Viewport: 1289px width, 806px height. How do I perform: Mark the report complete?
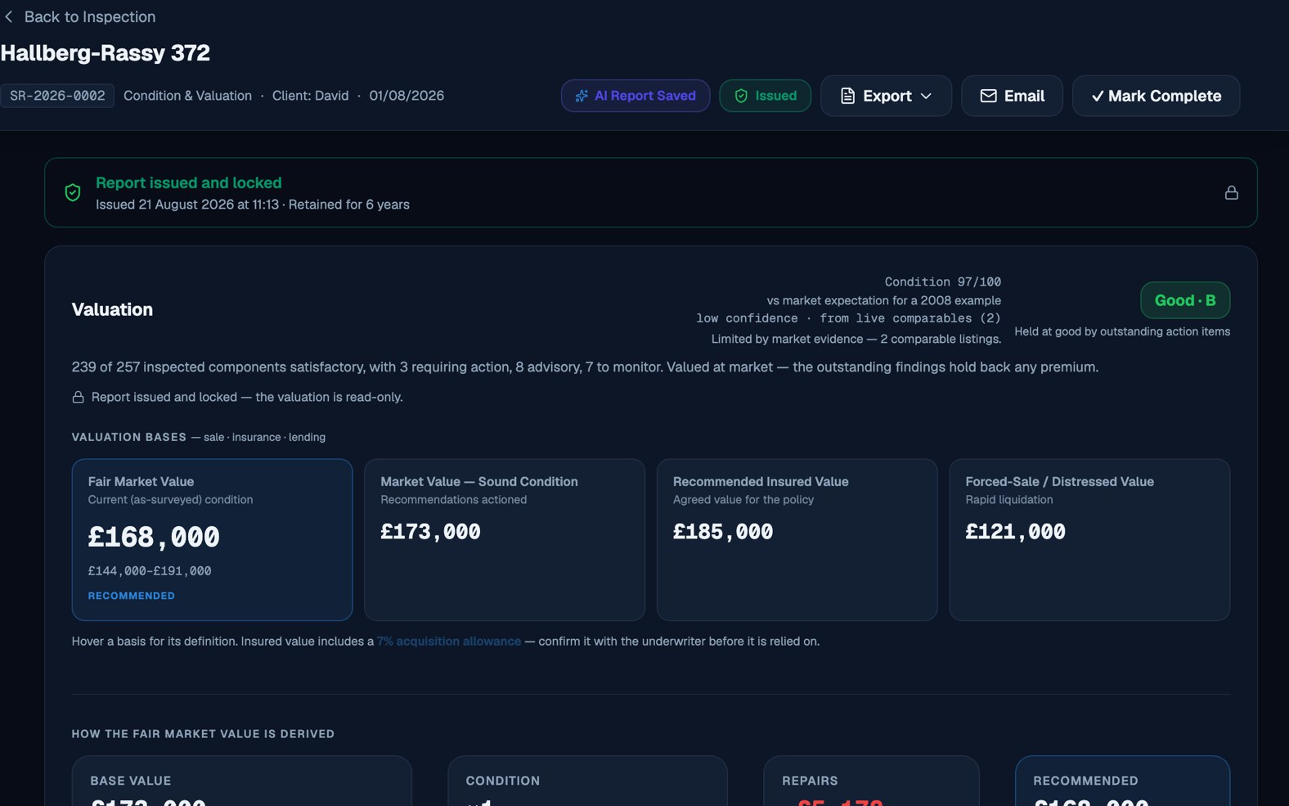[1156, 96]
